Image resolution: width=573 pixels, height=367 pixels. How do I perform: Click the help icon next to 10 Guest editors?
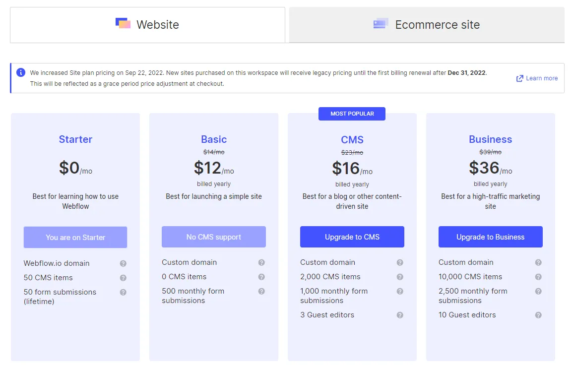point(538,315)
